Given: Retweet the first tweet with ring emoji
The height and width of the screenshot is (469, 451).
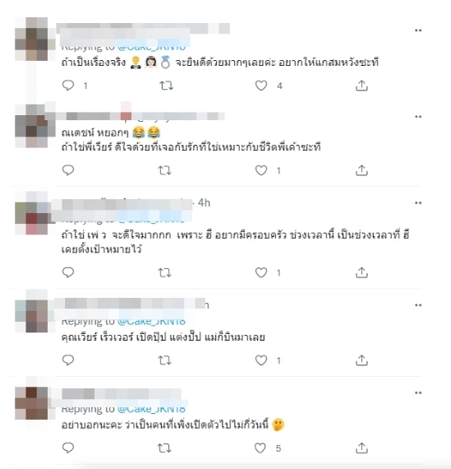Looking at the screenshot, I should click(166, 86).
